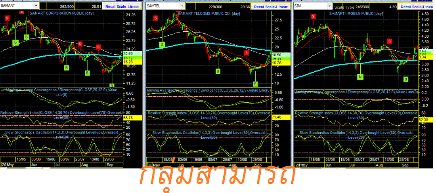Click the MACD indicator label in SIM panel
436x193 pixels.
coord(356,92)
